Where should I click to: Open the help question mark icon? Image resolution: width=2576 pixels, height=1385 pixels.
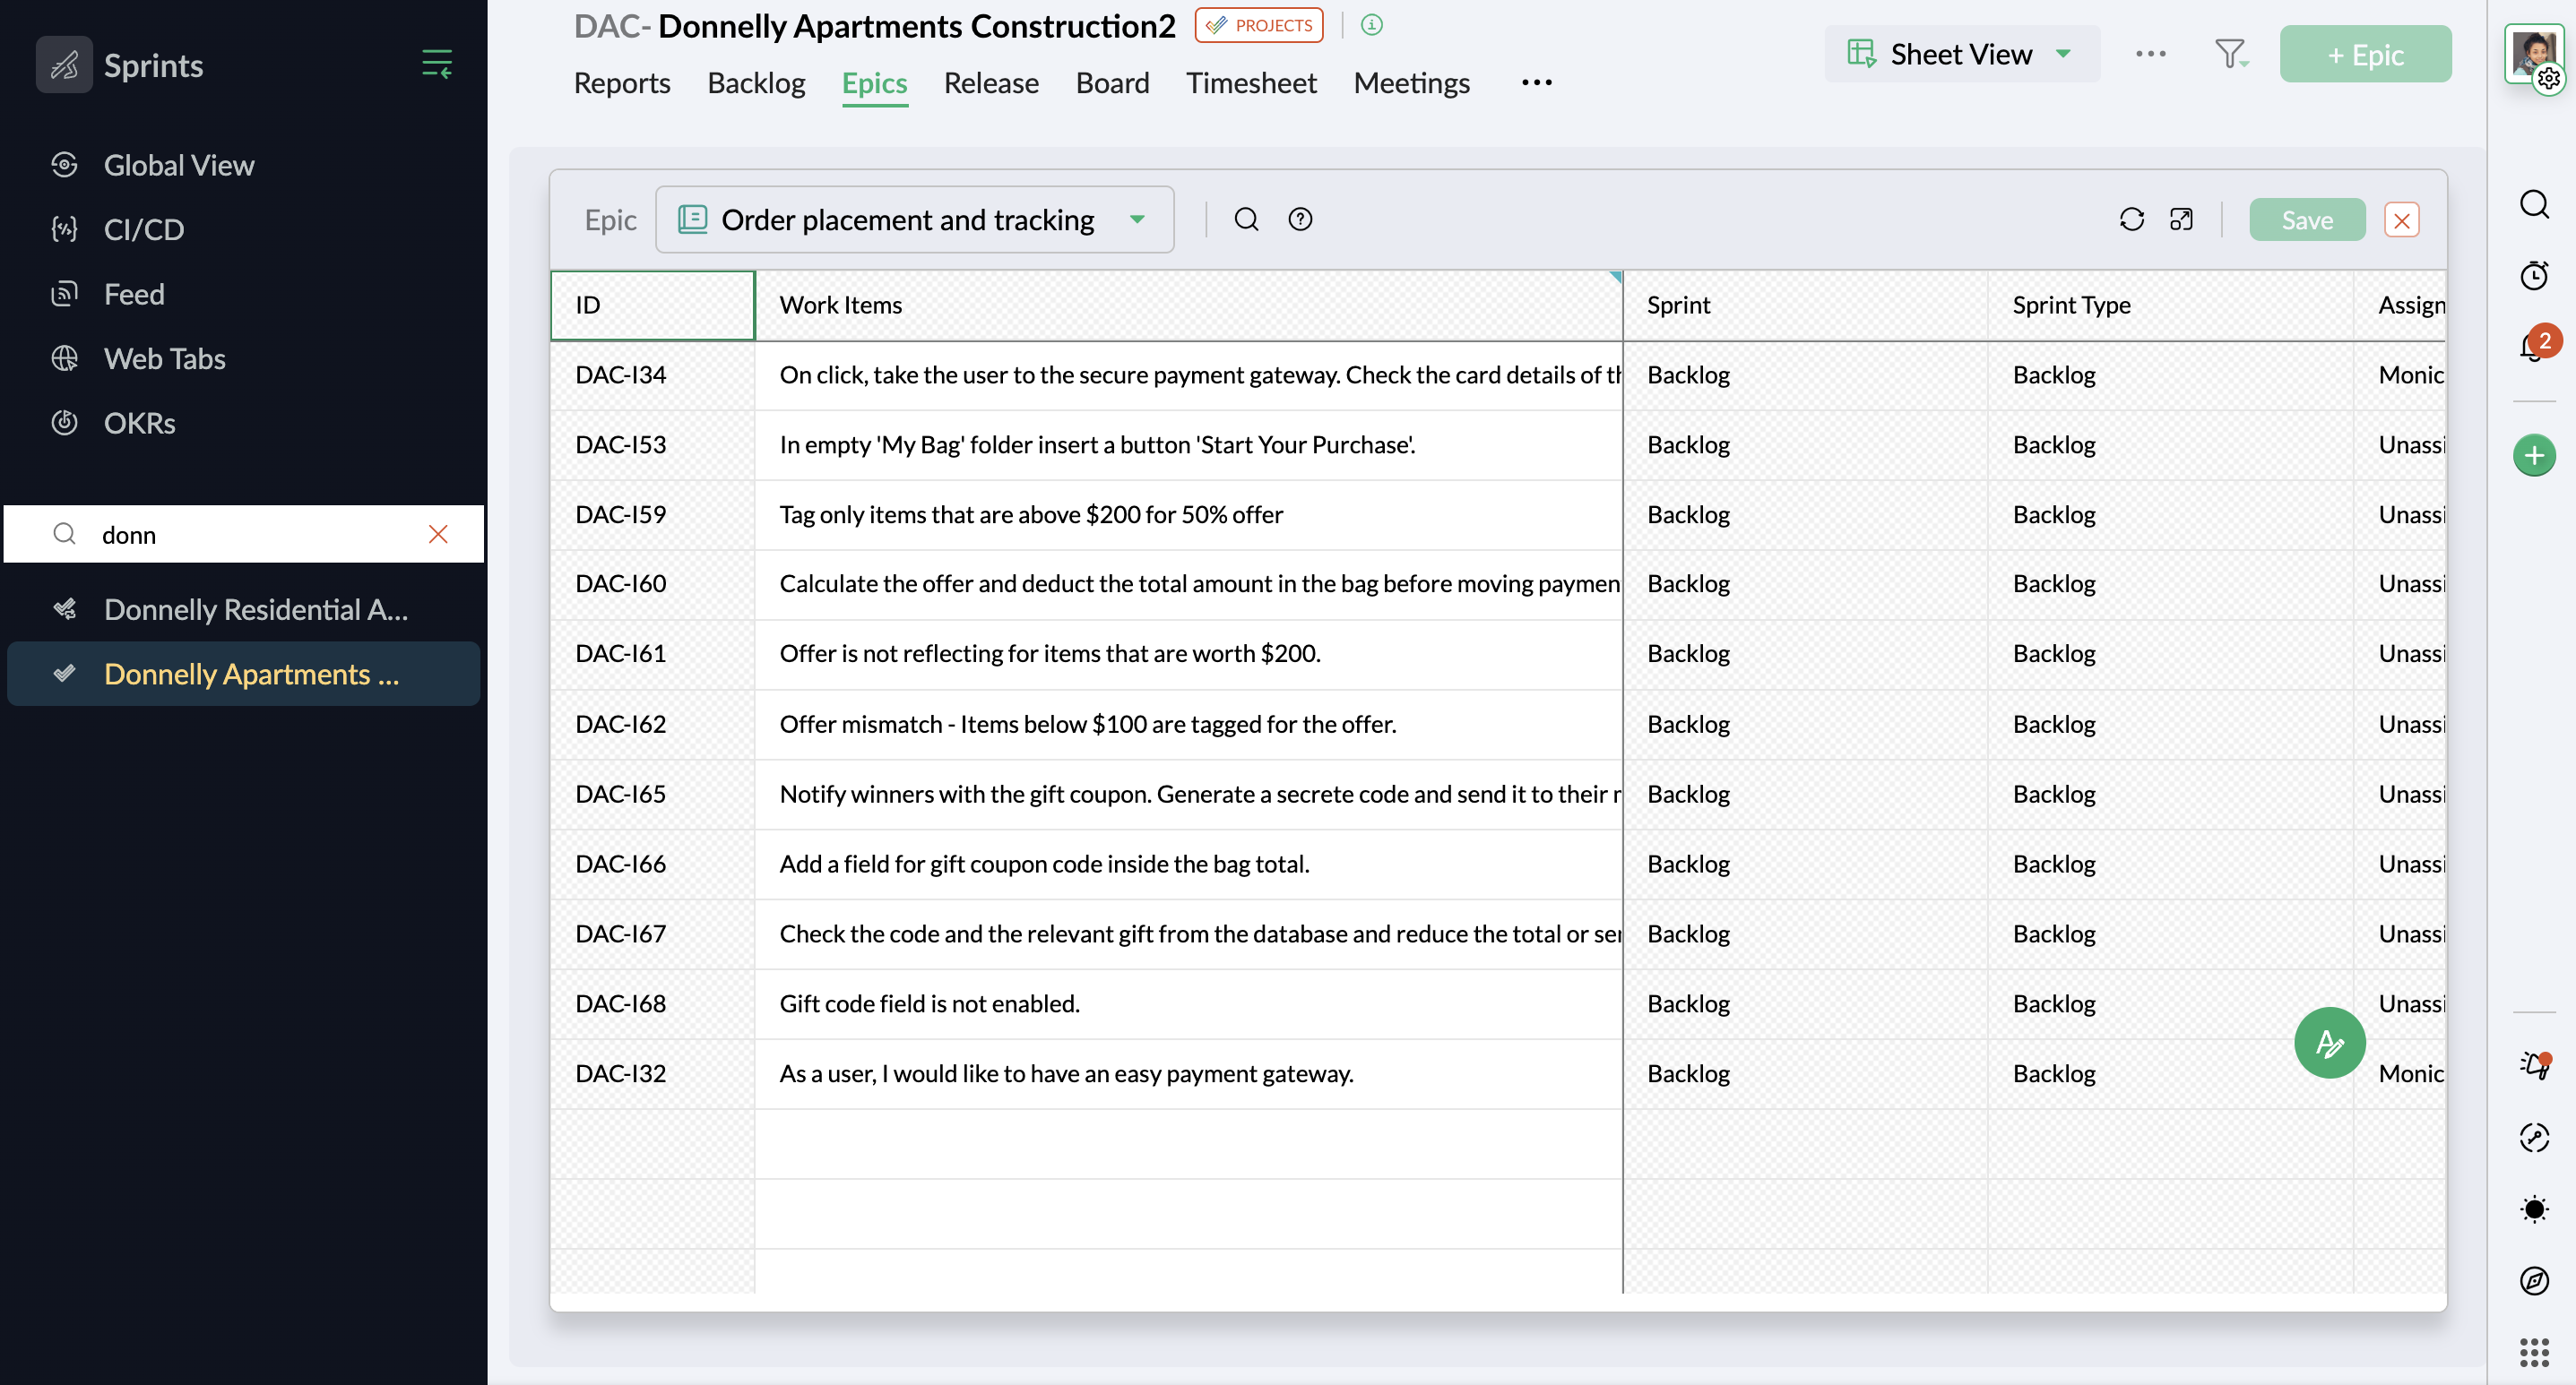point(1300,219)
